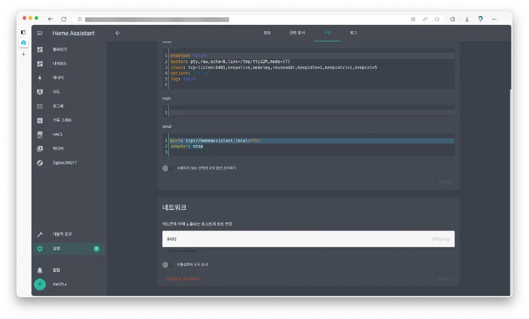Toggle 비활성화된 포트 표시 switch

(168, 264)
